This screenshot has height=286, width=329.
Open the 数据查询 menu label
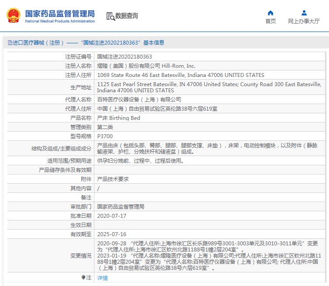point(127,16)
